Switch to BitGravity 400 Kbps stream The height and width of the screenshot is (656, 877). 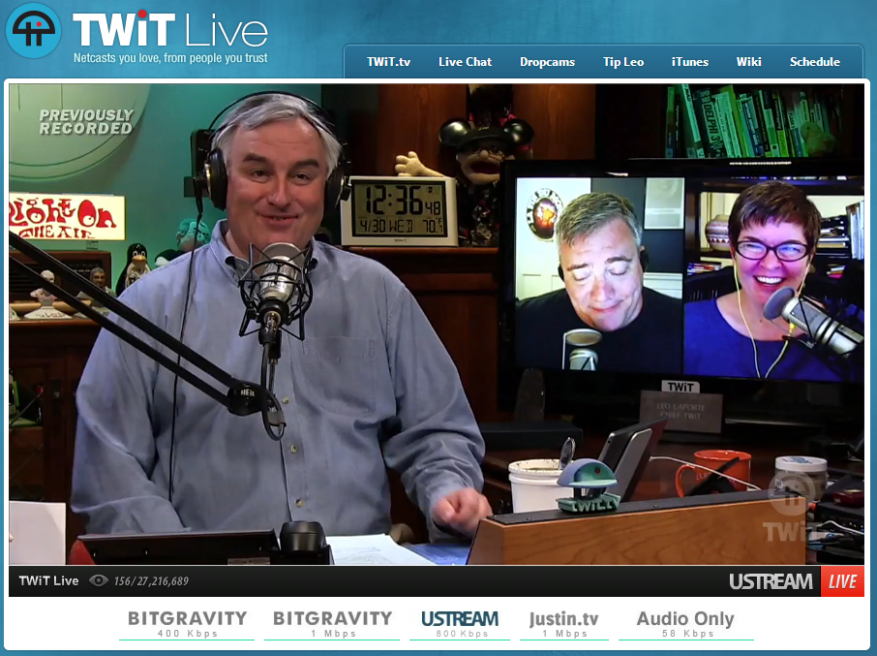pyautogui.click(x=187, y=623)
